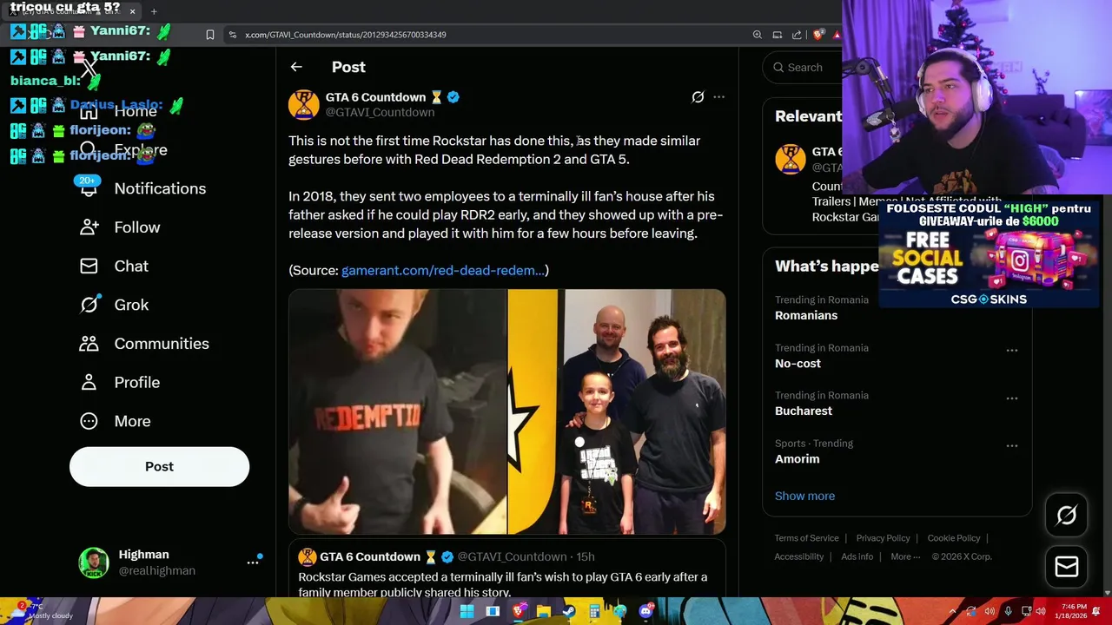Open the post's three-dot more menu

[x=718, y=97]
